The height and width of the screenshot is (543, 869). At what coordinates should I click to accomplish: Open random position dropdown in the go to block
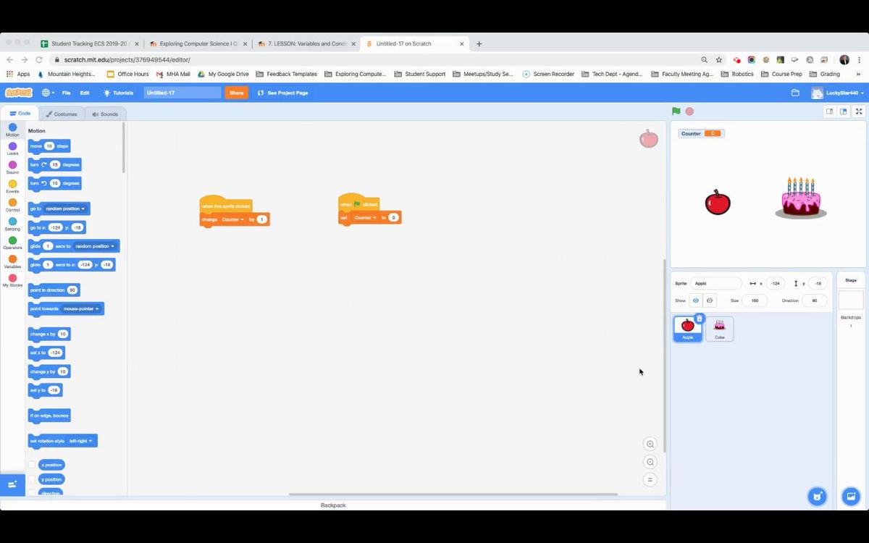pyautogui.click(x=65, y=209)
